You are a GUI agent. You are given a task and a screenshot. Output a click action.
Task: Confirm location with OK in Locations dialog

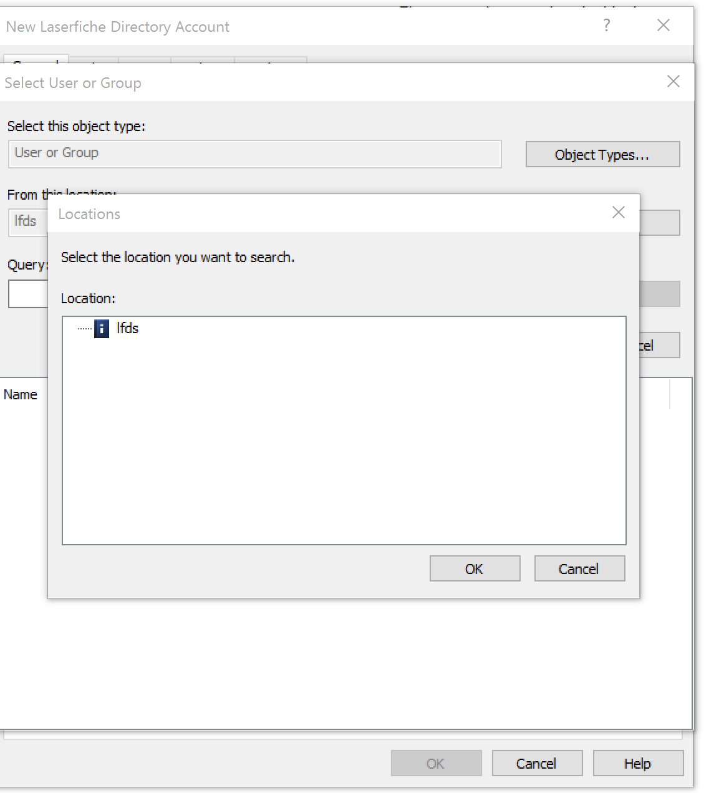[x=475, y=568]
